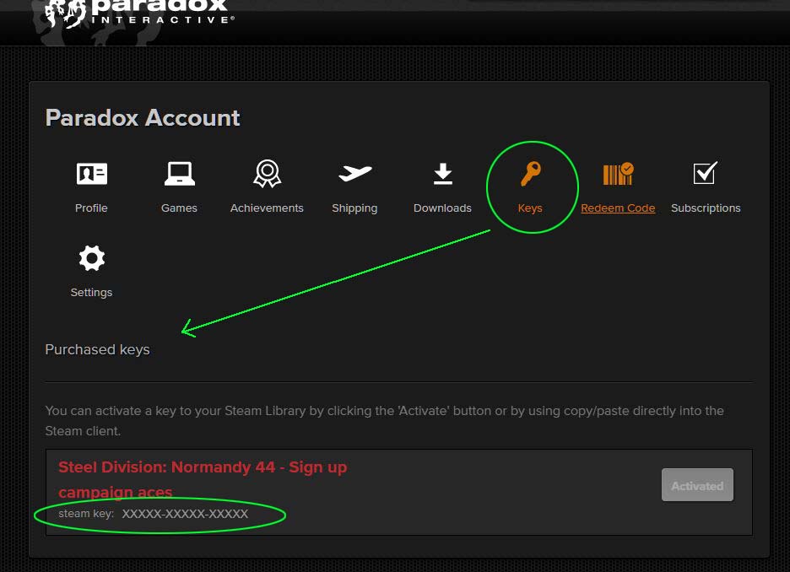Click the Purchased keys heading
790x572 pixels.
tap(97, 349)
